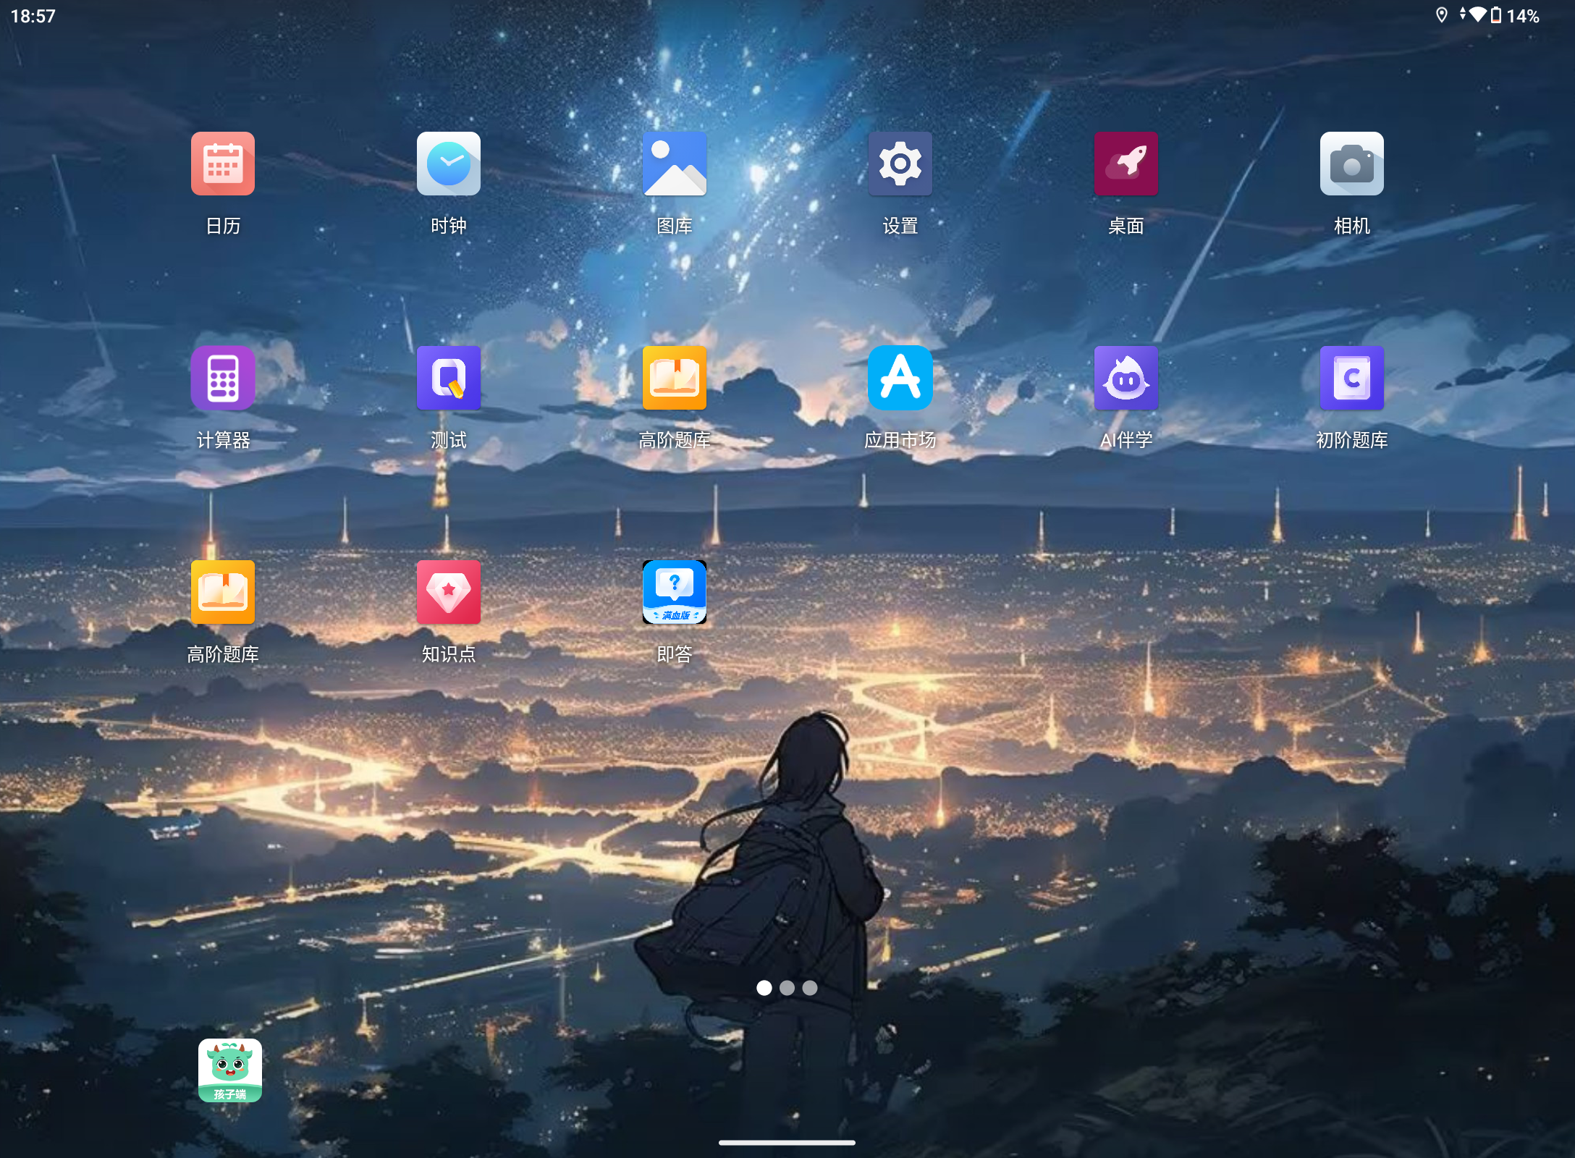Tap the bottom navigation gesture bar
Screen dimensions: 1575x1158
pos(787,1143)
